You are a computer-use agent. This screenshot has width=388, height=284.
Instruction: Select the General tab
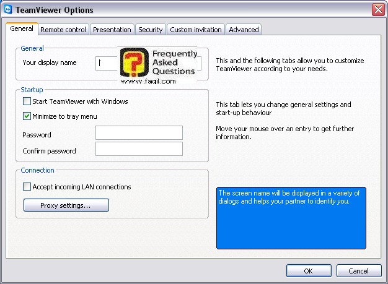22,29
